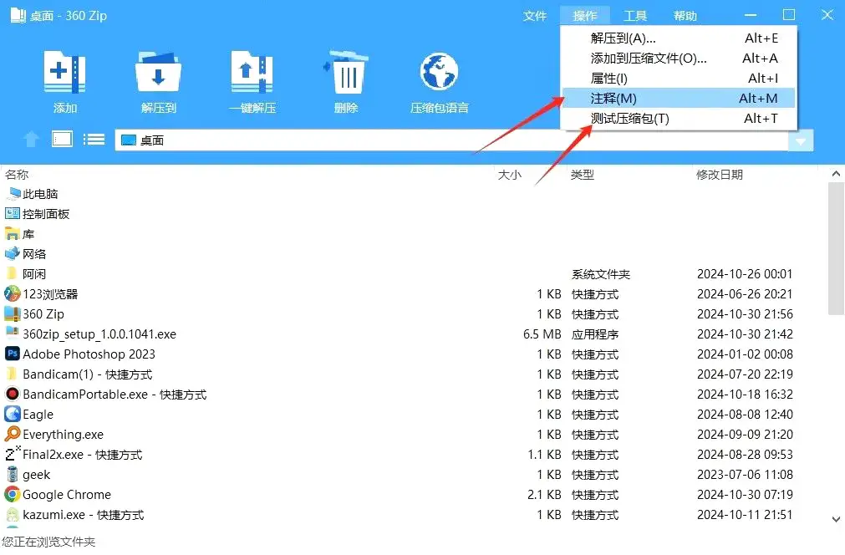The height and width of the screenshot is (555, 845).
Task: Select the Google Chrome icon
Action: pos(13,494)
